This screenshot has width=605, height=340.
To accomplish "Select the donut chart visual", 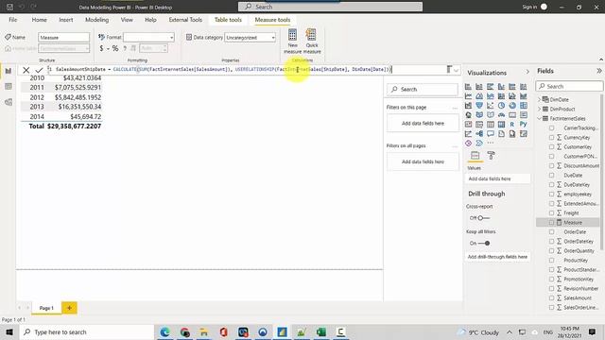I will tap(512, 105).
